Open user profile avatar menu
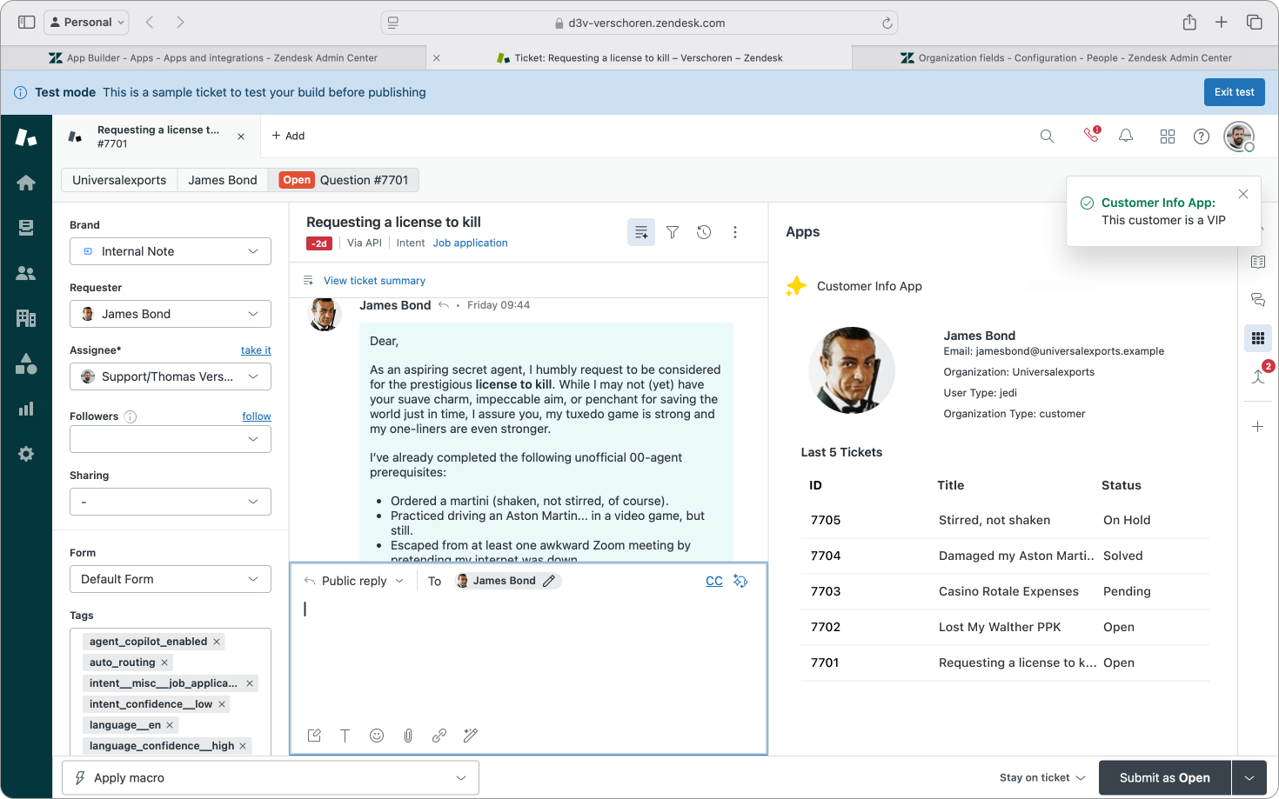The image size is (1279, 799). point(1239,136)
